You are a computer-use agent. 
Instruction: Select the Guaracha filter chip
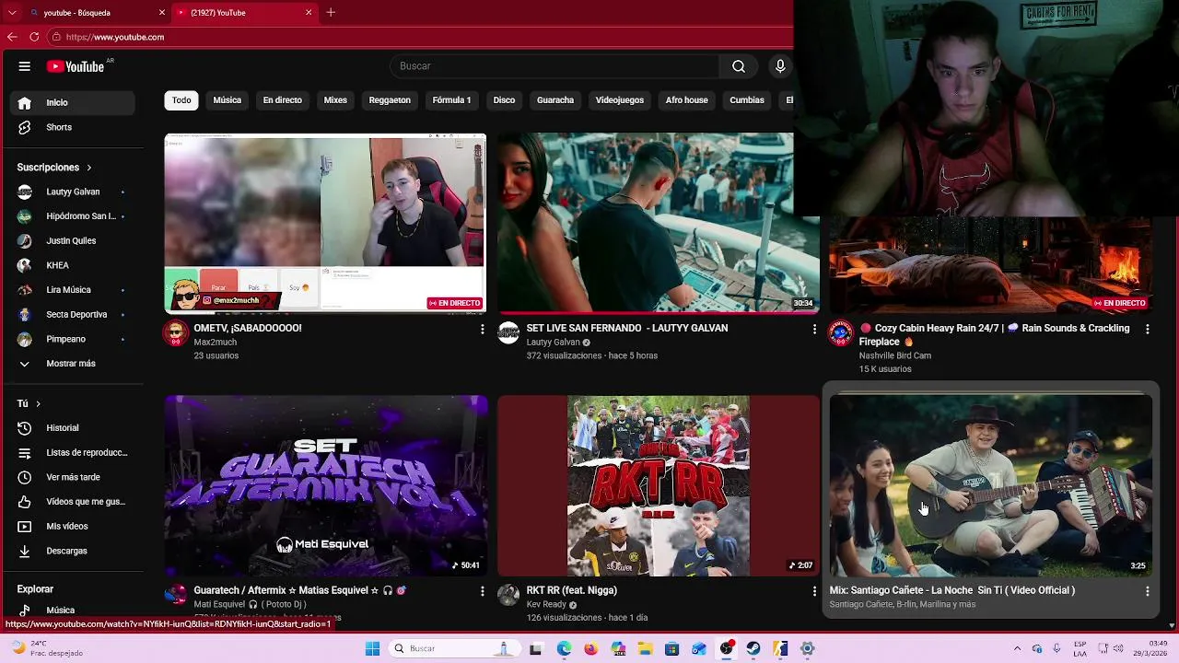pyautogui.click(x=555, y=100)
